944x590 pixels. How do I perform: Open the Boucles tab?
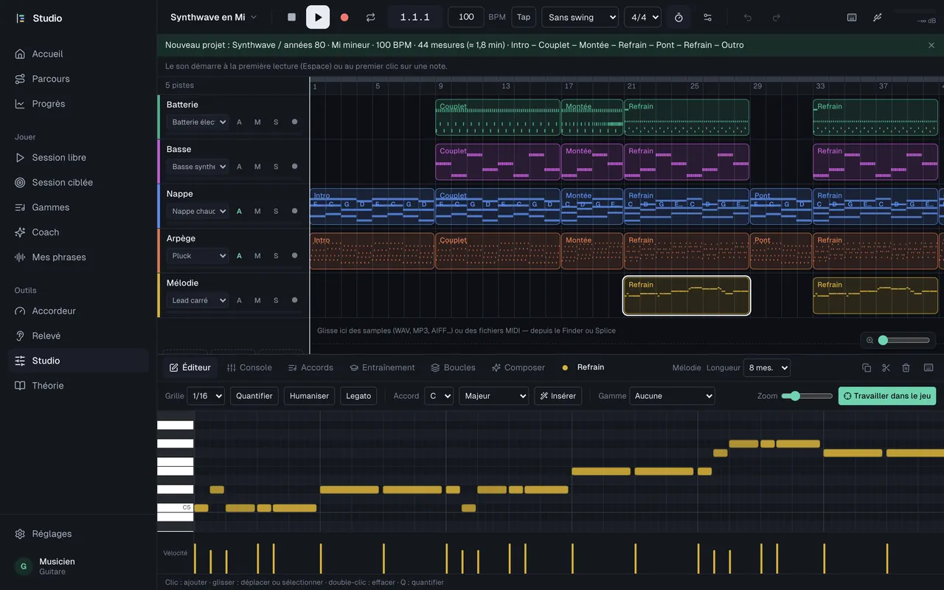click(453, 367)
